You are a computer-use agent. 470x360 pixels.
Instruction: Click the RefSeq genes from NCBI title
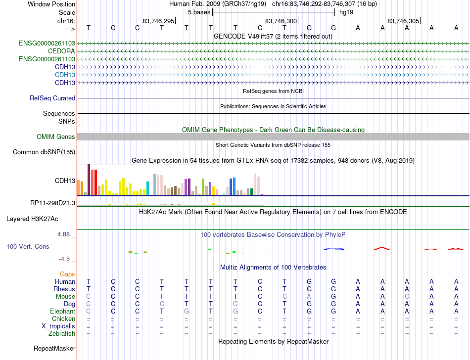[x=274, y=91]
